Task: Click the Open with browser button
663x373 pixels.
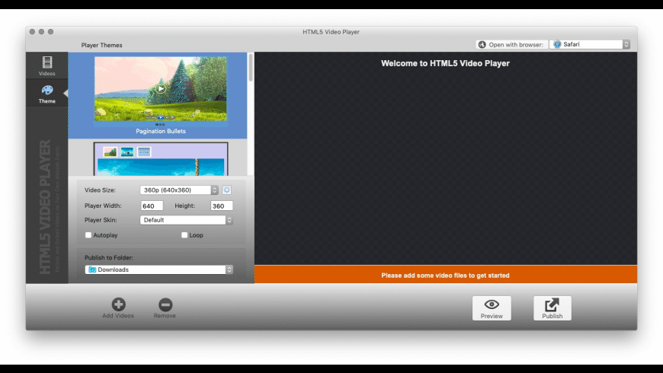Action: click(511, 44)
